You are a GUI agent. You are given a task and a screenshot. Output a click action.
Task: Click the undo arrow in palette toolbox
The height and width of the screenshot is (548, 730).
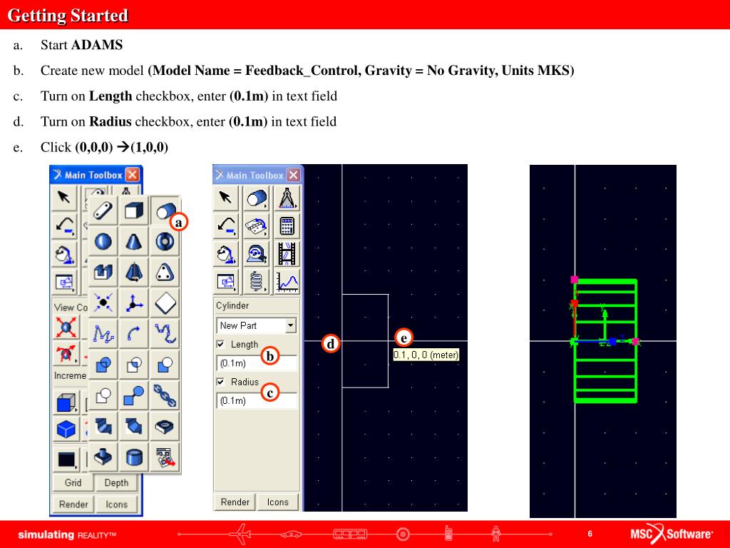pos(65,225)
